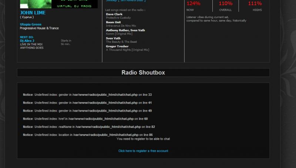
Task: Click the green DJ photo thumbnail
Action: (35, 4)
